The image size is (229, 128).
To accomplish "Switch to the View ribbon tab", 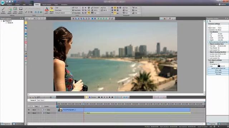I will 30,5.
